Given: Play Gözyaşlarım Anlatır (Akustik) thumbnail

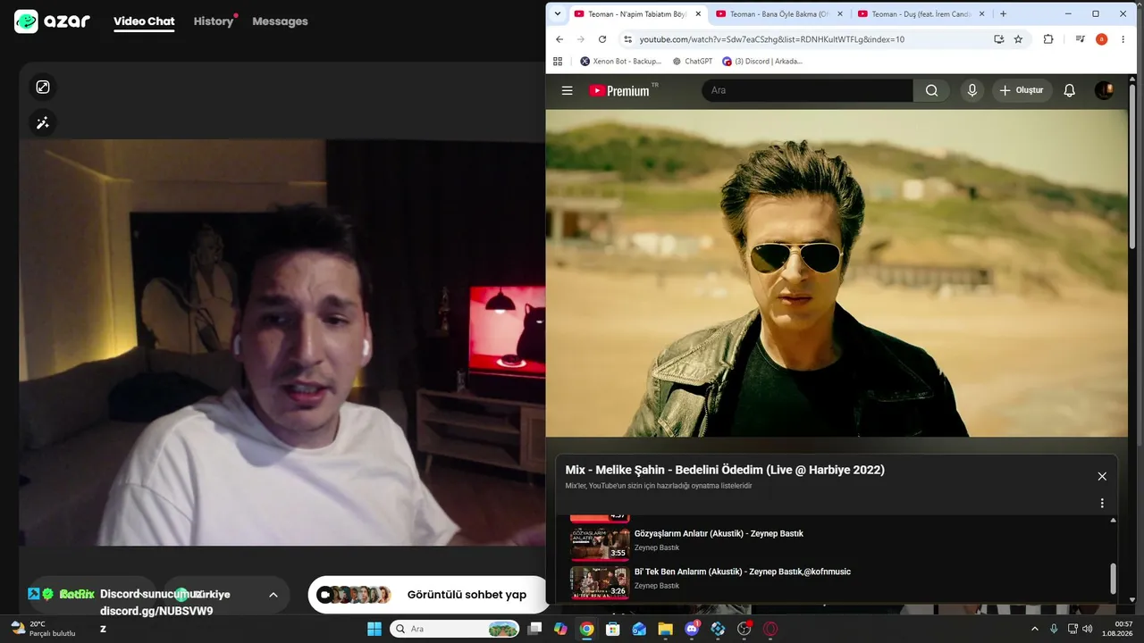Looking at the screenshot, I should pyautogui.click(x=600, y=542).
